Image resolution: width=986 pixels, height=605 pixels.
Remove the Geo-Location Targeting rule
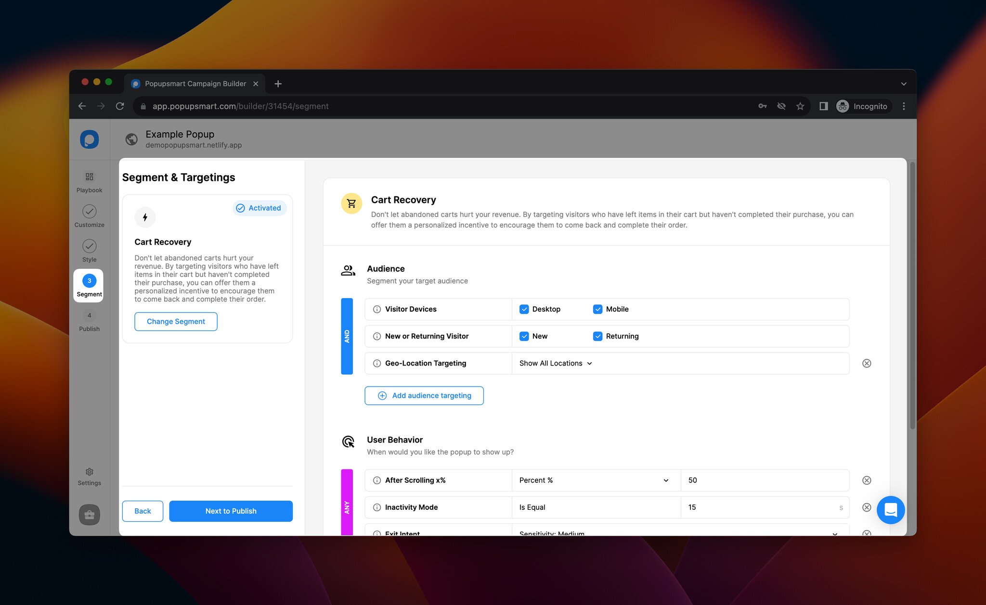[x=867, y=363]
